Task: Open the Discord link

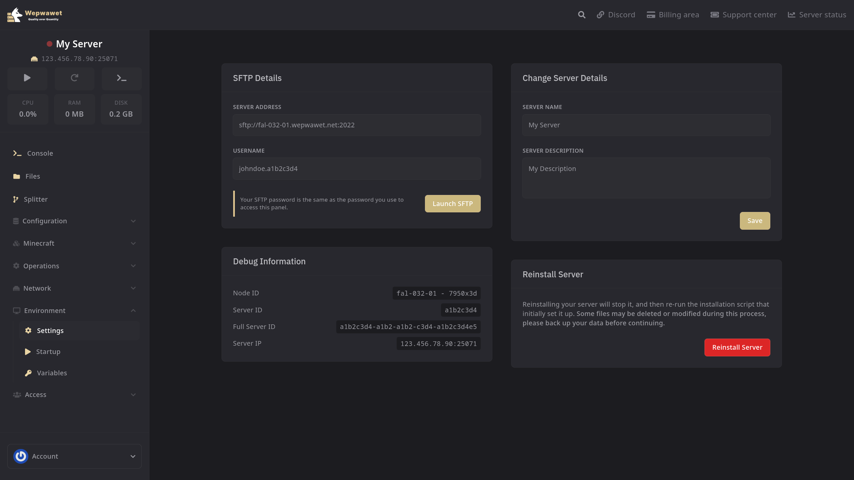Action: coord(616,15)
